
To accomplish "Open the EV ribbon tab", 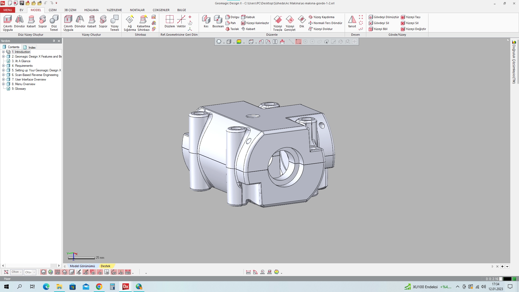I will click(x=21, y=10).
